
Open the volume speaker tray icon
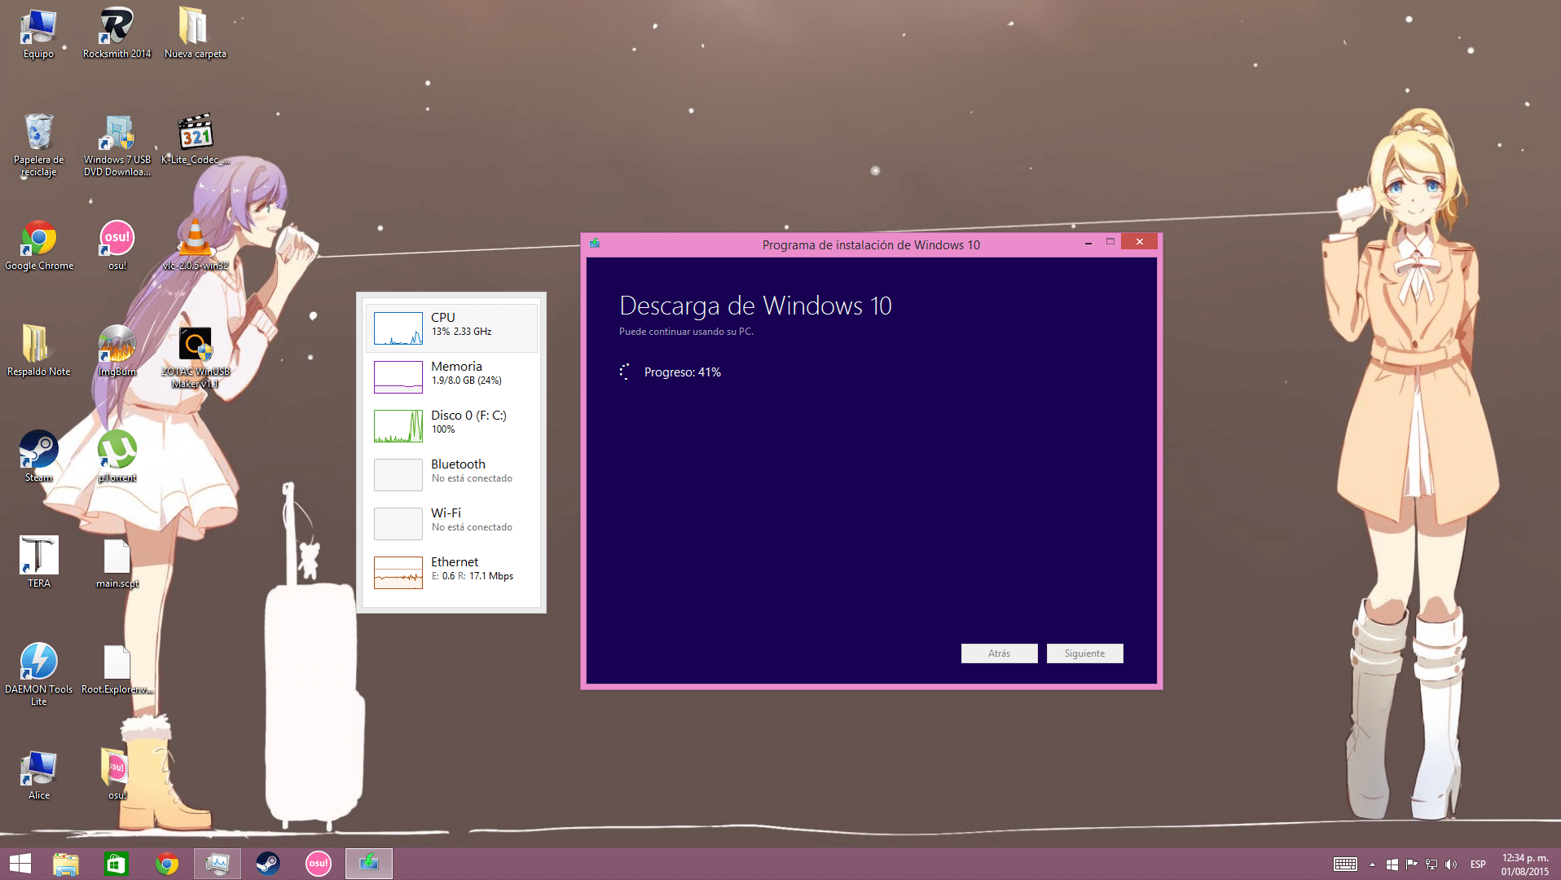click(1450, 865)
